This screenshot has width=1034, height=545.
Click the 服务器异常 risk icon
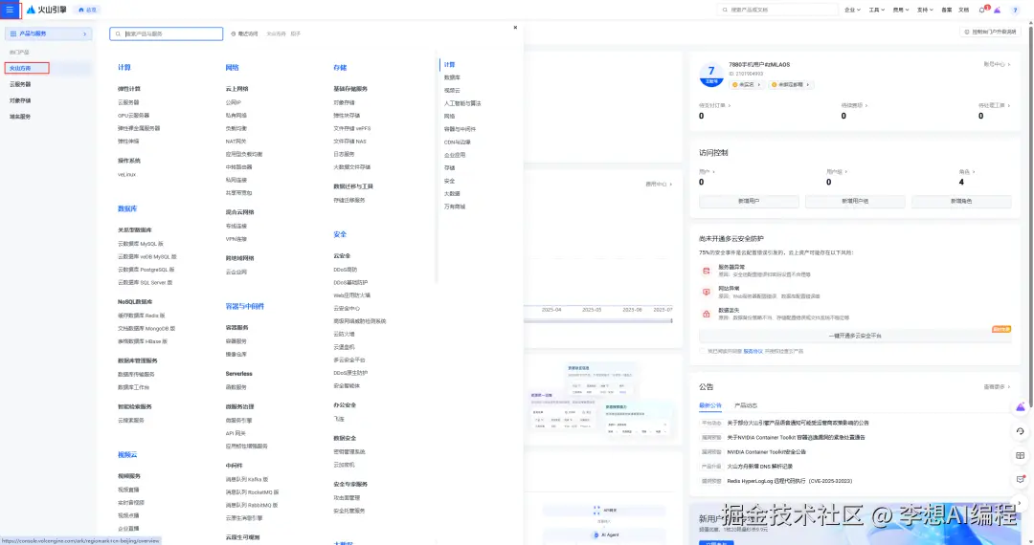[707, 271]
